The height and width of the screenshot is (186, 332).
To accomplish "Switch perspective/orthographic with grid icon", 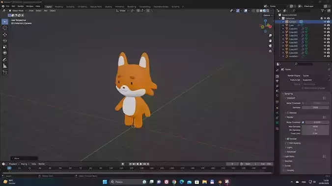I will tap(270, 51).
